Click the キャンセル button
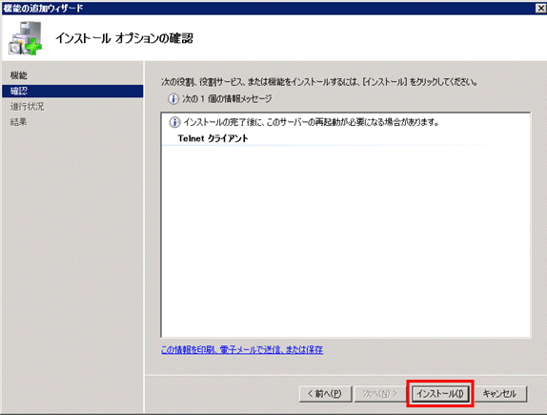Screen dimensions: 547x415 tap(499, 394)
